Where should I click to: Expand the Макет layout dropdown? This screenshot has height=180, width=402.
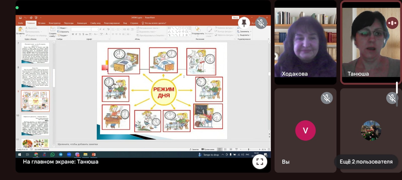(62, 28)
